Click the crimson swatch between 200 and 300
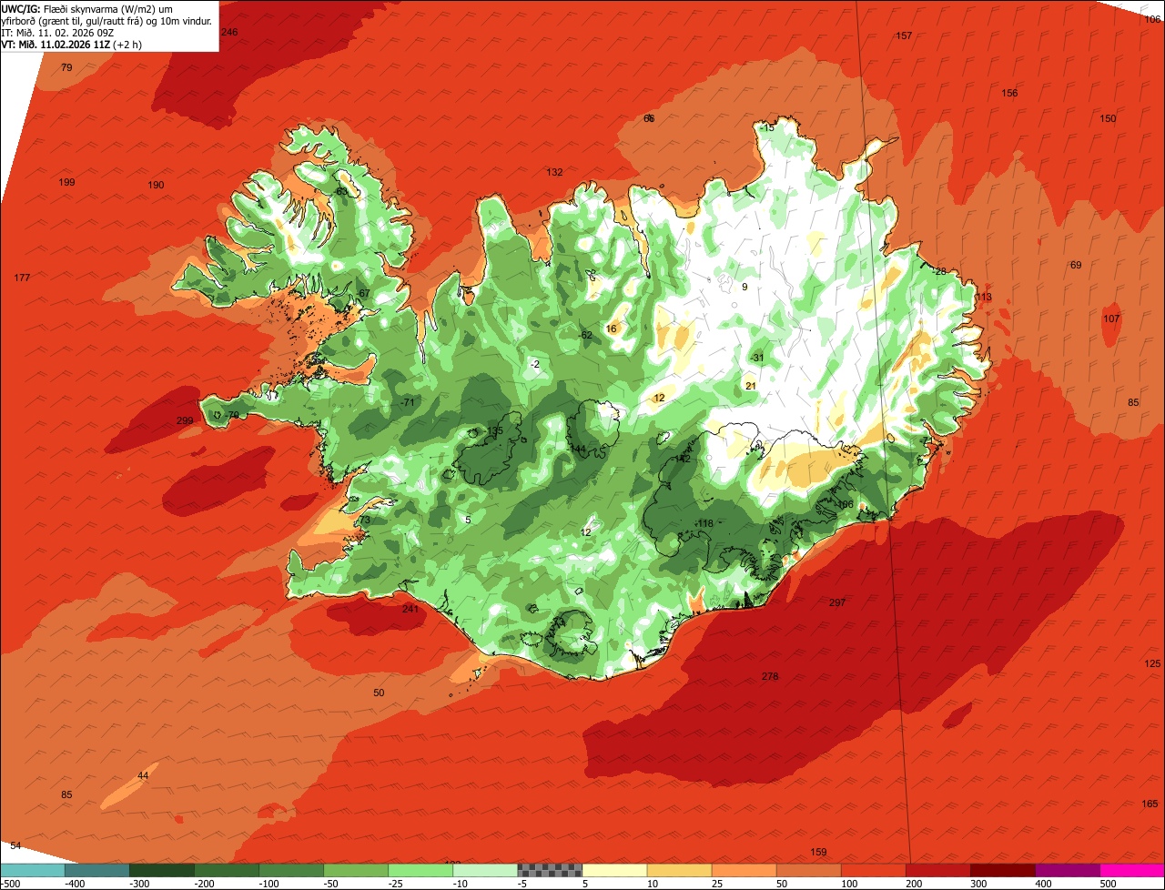Image resolution: width=1165 pixels, height=890 pixels. point(938,870)
